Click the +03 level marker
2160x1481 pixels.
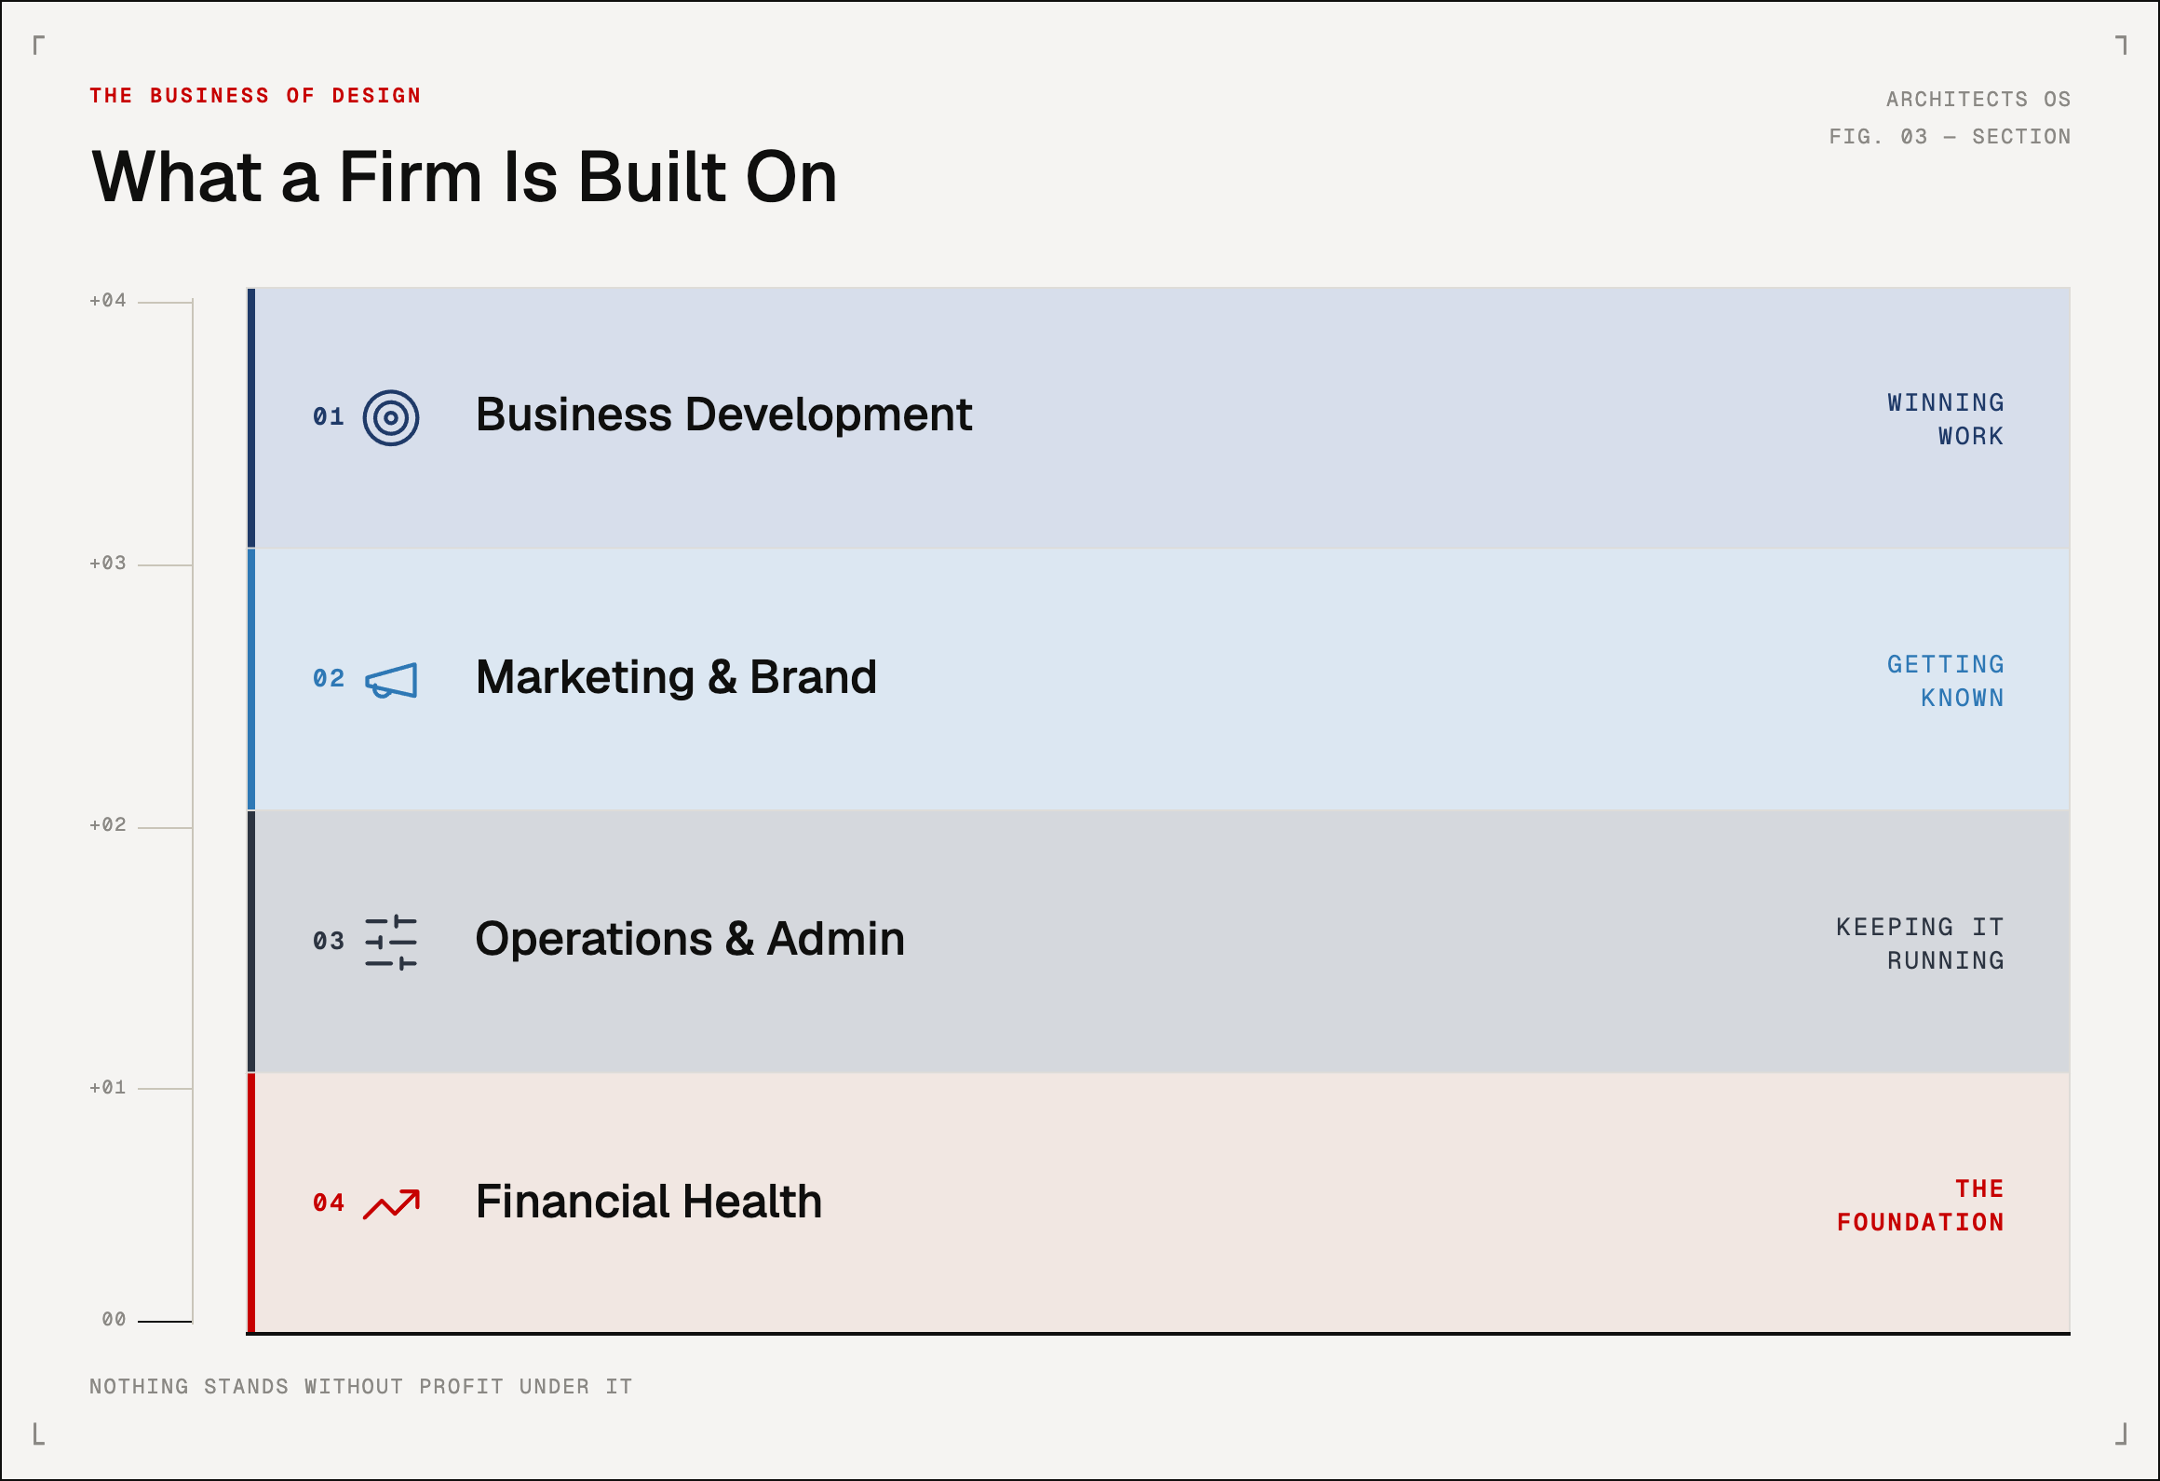[108, 563]
